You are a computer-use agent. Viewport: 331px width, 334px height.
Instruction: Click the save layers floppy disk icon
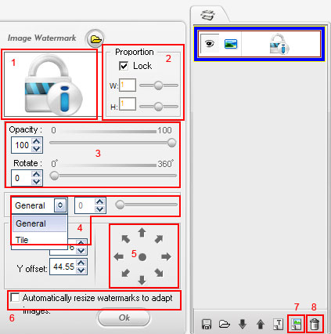tap(207, 324)
